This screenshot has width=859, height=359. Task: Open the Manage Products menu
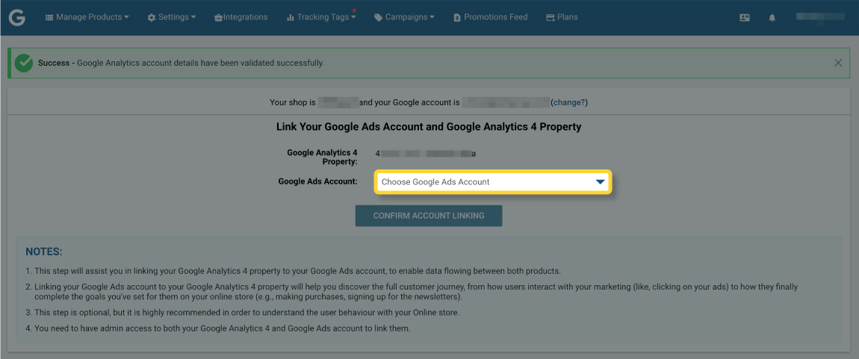click(x=87, y=17)
